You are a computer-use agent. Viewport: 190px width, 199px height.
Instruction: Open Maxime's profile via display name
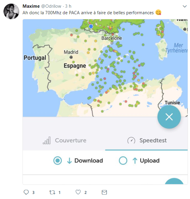(31, 6)
